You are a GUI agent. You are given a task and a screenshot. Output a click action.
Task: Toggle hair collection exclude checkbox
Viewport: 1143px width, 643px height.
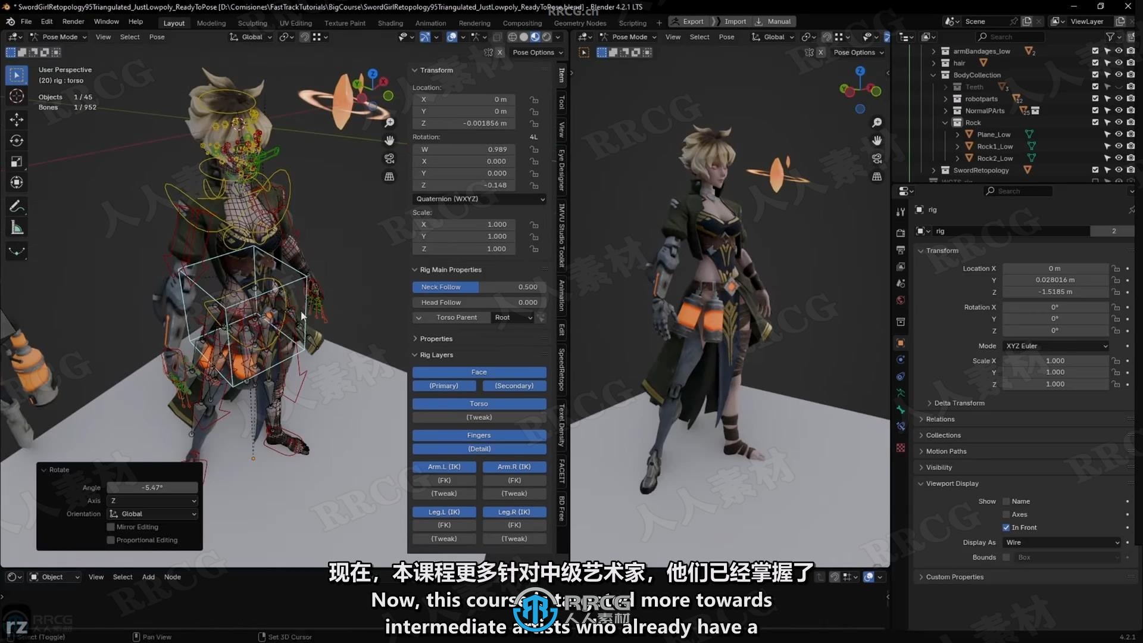[x=1095, y=63]
